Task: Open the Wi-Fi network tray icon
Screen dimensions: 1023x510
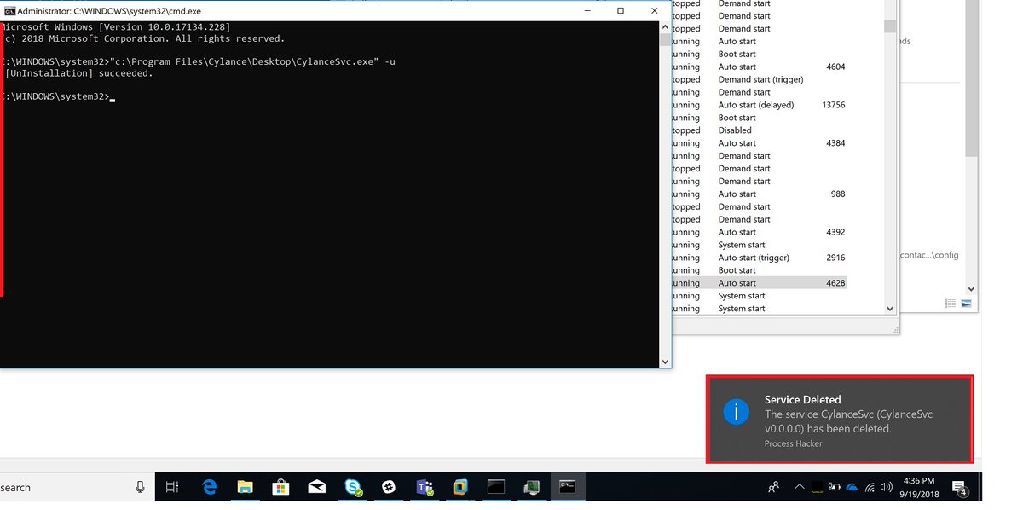Action: click(870, 487)
